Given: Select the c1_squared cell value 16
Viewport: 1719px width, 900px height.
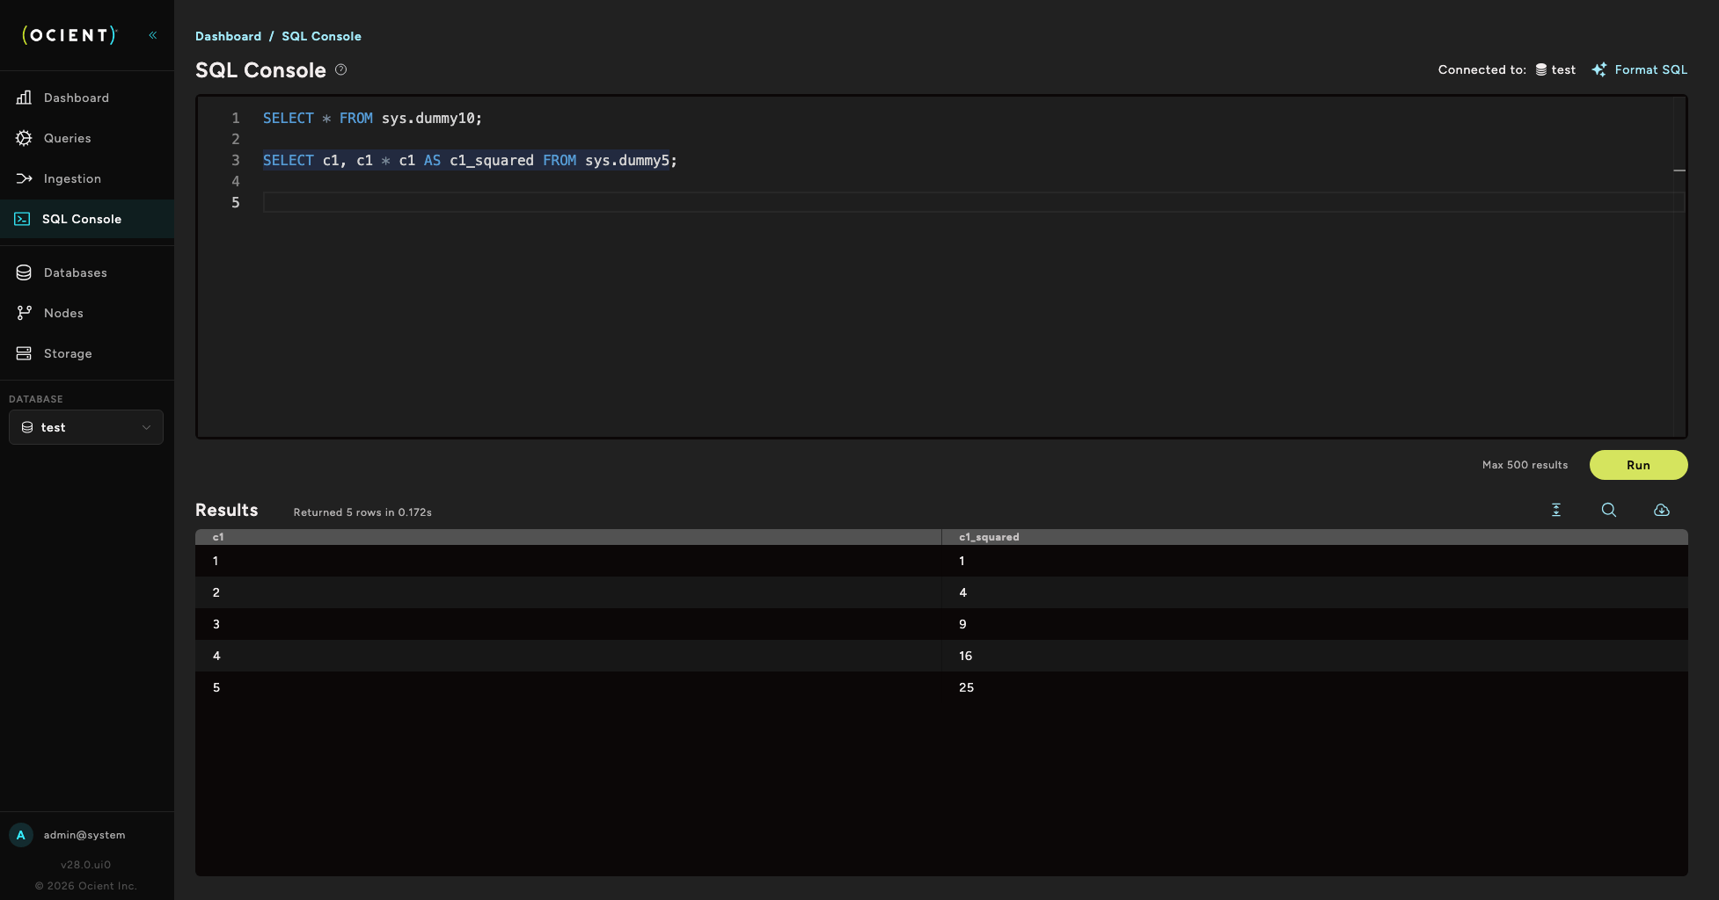Looking at the screenshot, I should 965,656.
